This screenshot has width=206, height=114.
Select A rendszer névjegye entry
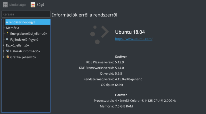tap(28, 22)
